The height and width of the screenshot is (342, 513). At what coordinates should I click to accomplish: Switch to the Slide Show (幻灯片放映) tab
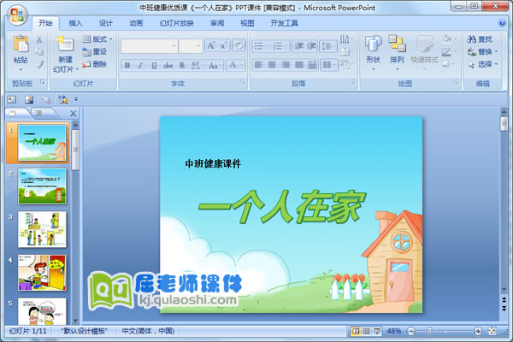(x=177, y=23)
